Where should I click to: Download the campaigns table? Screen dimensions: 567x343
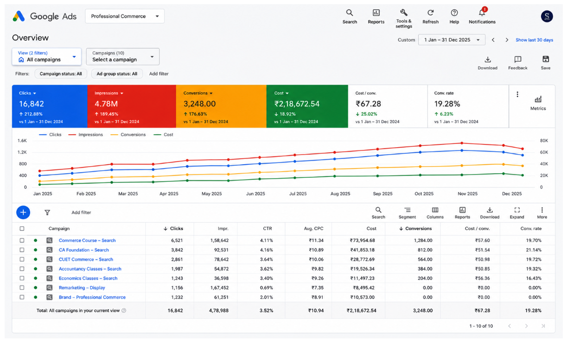(x=490, y=213)
